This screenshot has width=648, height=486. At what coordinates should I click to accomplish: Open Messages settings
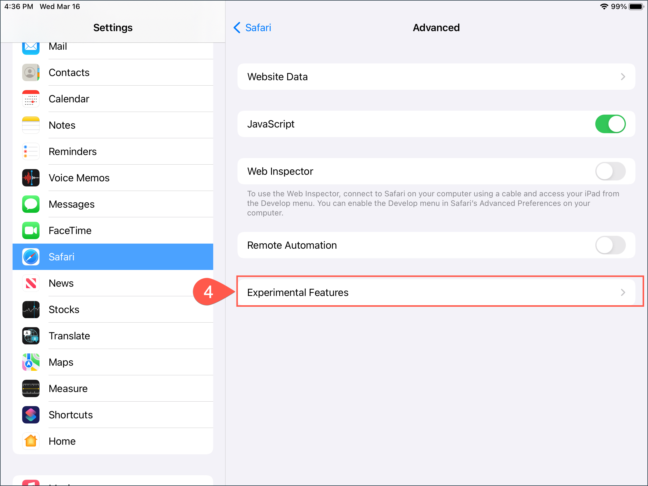tap(113, 204)
